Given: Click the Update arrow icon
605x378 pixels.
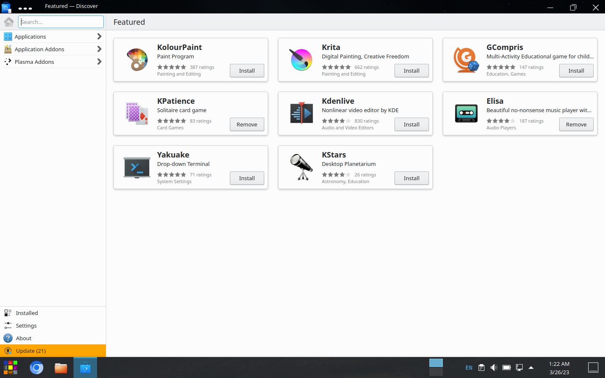Looking at the screenshot, I should pos(8,351).
